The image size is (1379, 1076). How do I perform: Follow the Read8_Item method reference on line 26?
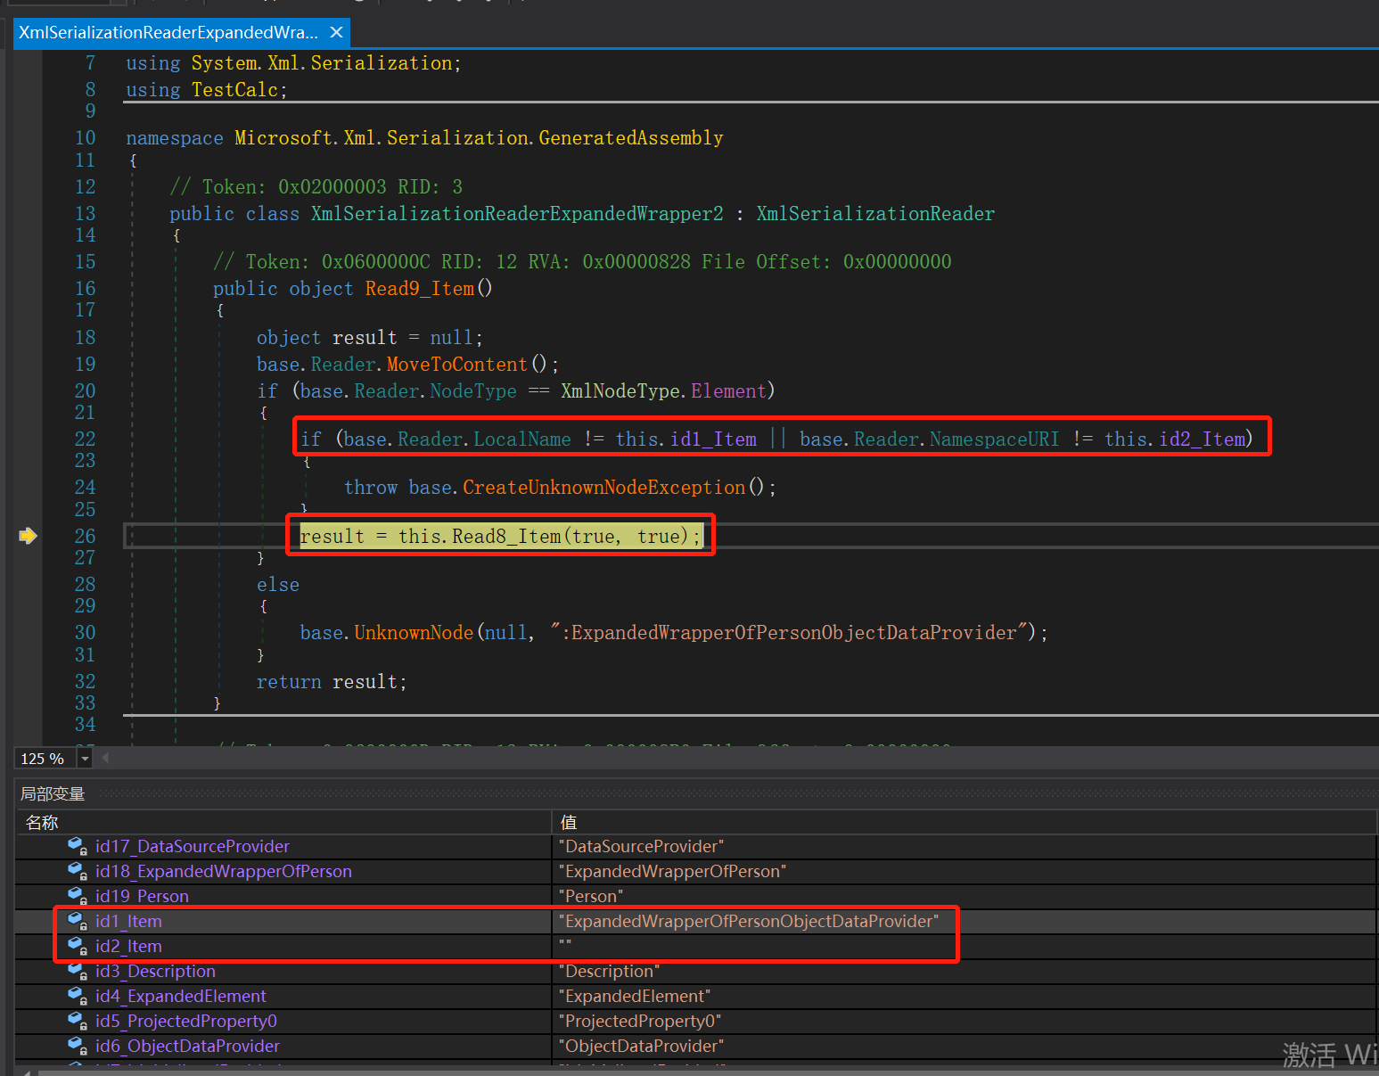[x=505, y=537]
